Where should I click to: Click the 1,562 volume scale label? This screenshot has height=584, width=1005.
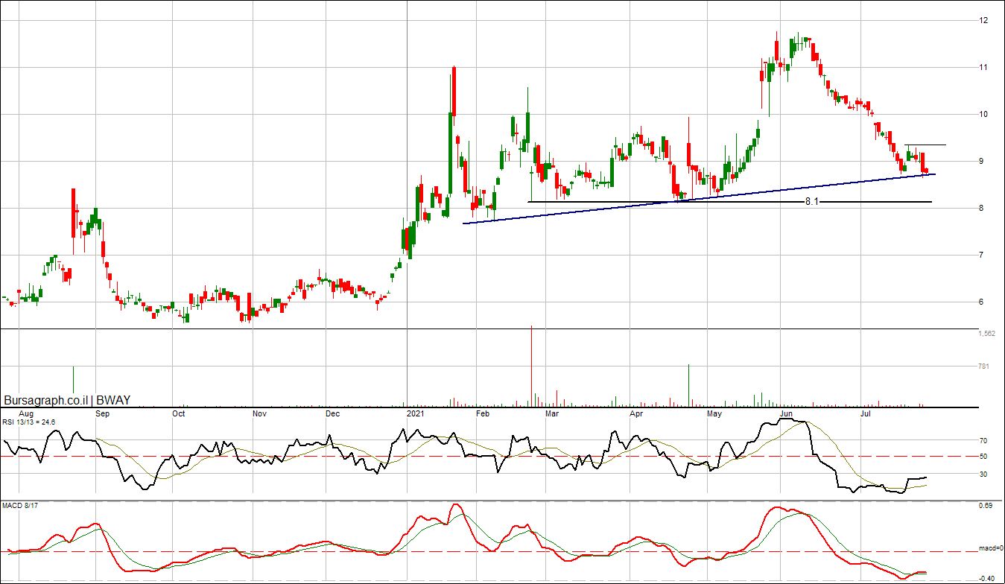[986, 334]
